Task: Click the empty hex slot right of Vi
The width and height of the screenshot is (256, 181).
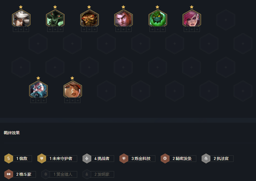Action: (226, 20)
